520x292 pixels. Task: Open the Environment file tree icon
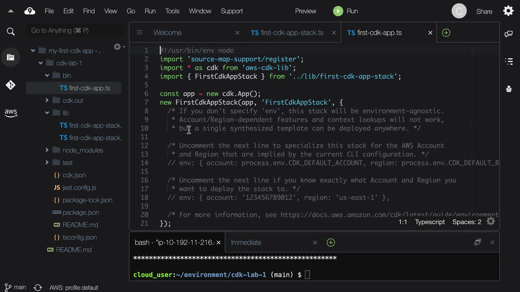click(x=11, y=57)
